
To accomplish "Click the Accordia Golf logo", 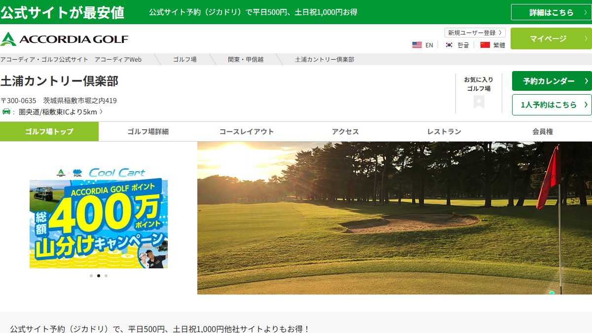I will coord(64,39).
